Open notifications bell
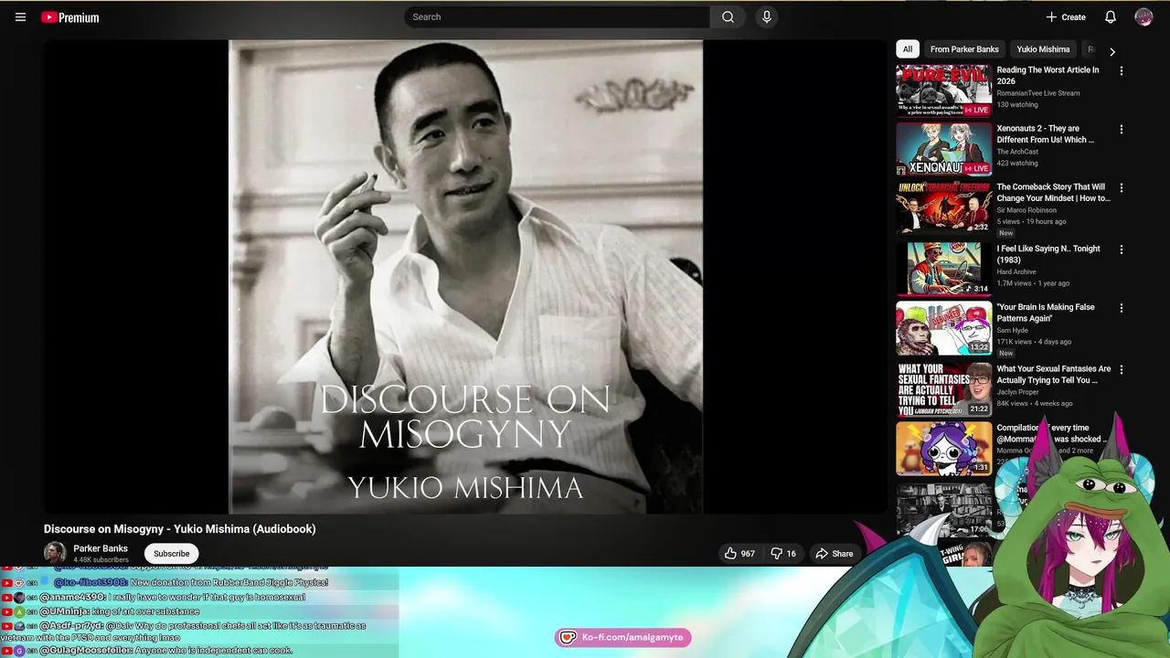The image size is (1170, 658). [1110, 17]
